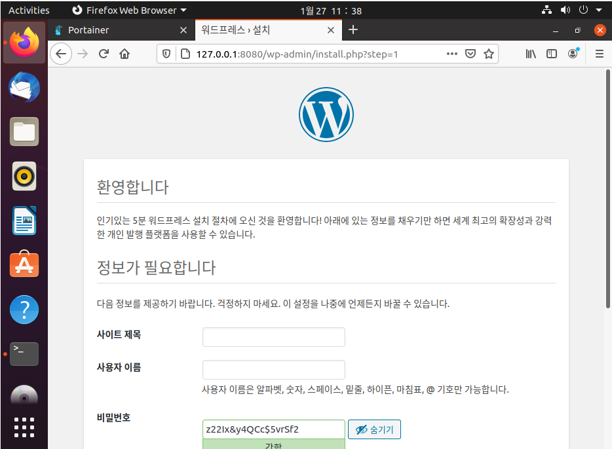This screenshot has width=612, height=449.
Task: Open Firefox hamburger menu
Action: point(600,54)
